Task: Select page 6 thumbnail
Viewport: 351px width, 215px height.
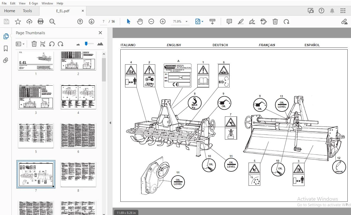Action: click(x=78, y=136)
